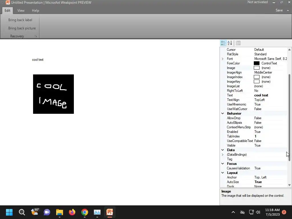
Task: Open the volume tray icon
Action: click(258, 212)
